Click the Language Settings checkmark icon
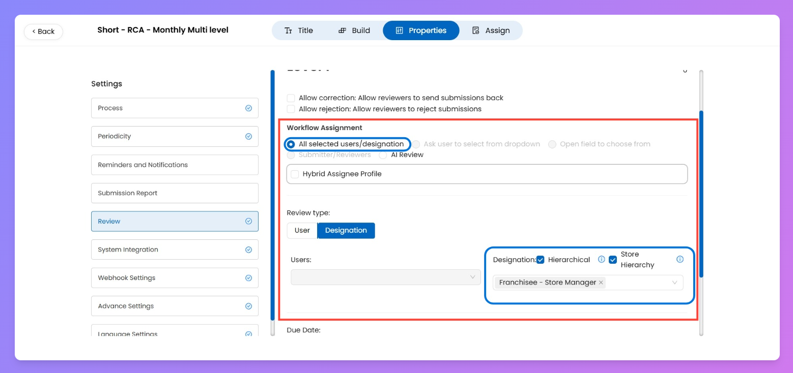This screenshot has width=793, height=373. click(248, 334)
